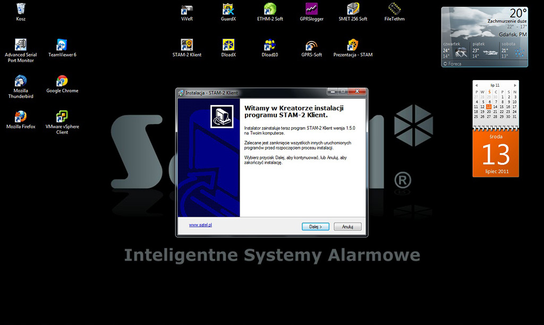The width and height of the screenshot is (544, 325).
Task: Launch Mozilla Thunderbird from desktop
Action: [x=21, y=81]
